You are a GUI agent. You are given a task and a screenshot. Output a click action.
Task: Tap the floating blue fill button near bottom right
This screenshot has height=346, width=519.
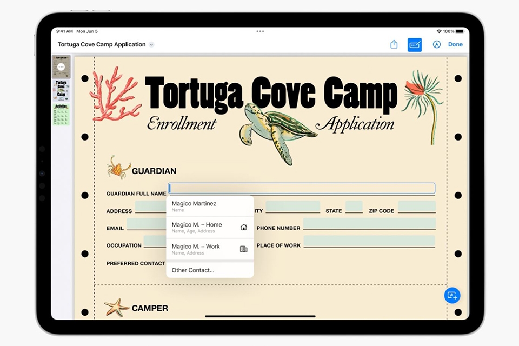pyautogui.click(x=452, y=295)
